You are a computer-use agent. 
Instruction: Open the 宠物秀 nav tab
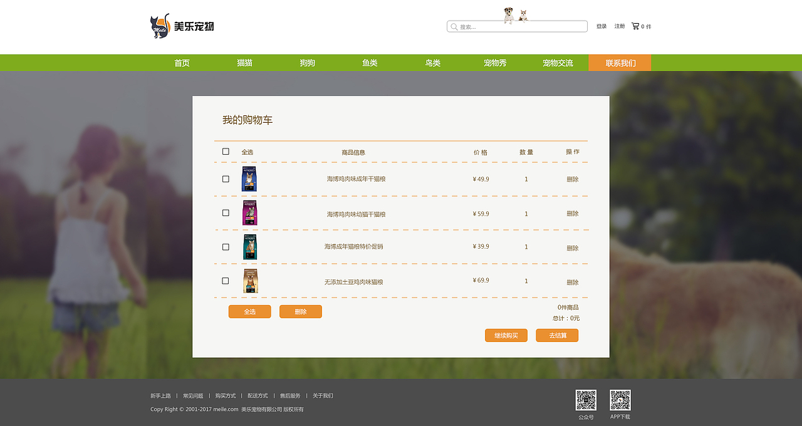495,63
